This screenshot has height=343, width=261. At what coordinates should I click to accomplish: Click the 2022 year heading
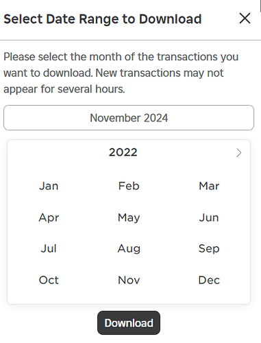tap(123, 152)
